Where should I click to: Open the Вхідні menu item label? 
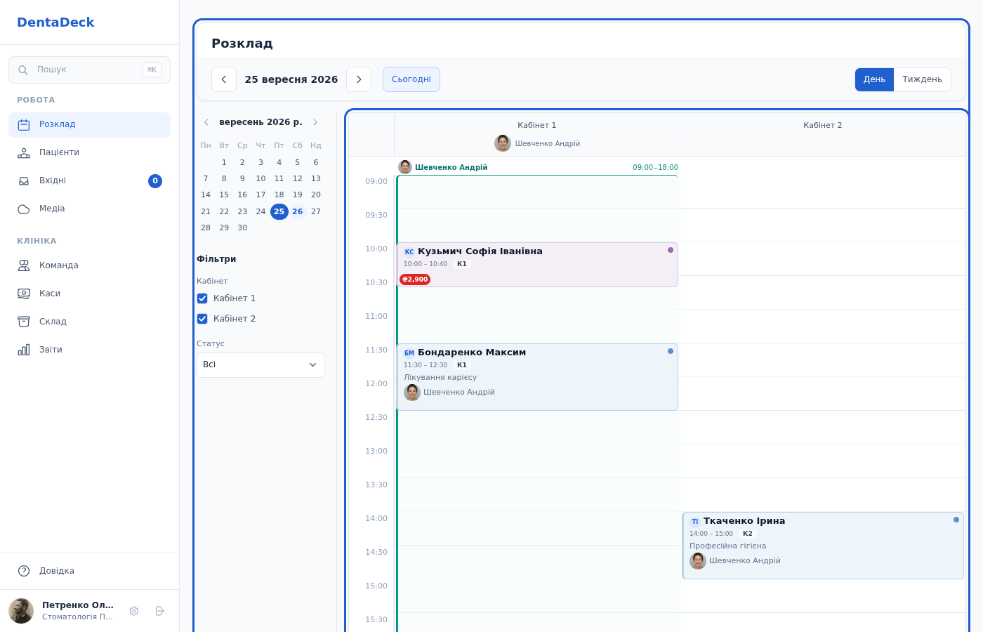(x=53, y=180)
